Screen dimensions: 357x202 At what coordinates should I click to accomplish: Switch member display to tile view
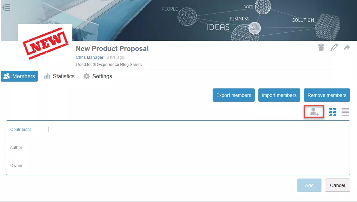332,112
